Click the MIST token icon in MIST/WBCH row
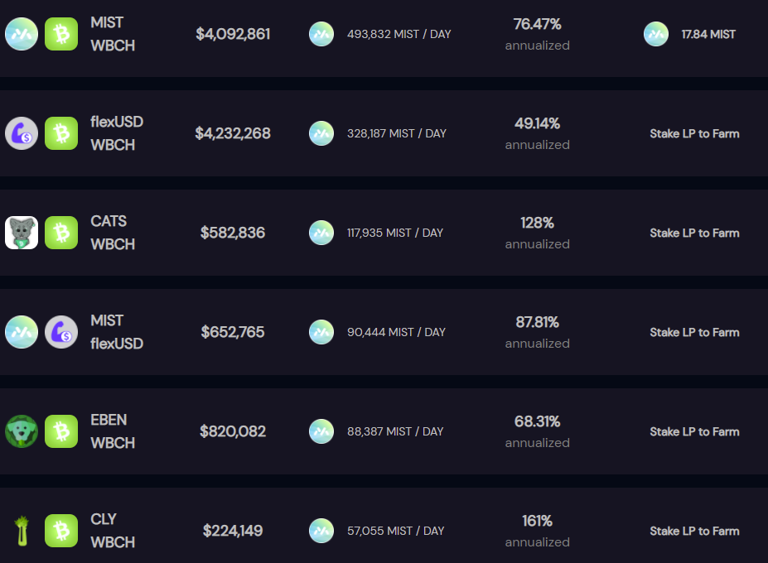Image resolution: width=768 pixels, height=563 pixels. (22, 34)
